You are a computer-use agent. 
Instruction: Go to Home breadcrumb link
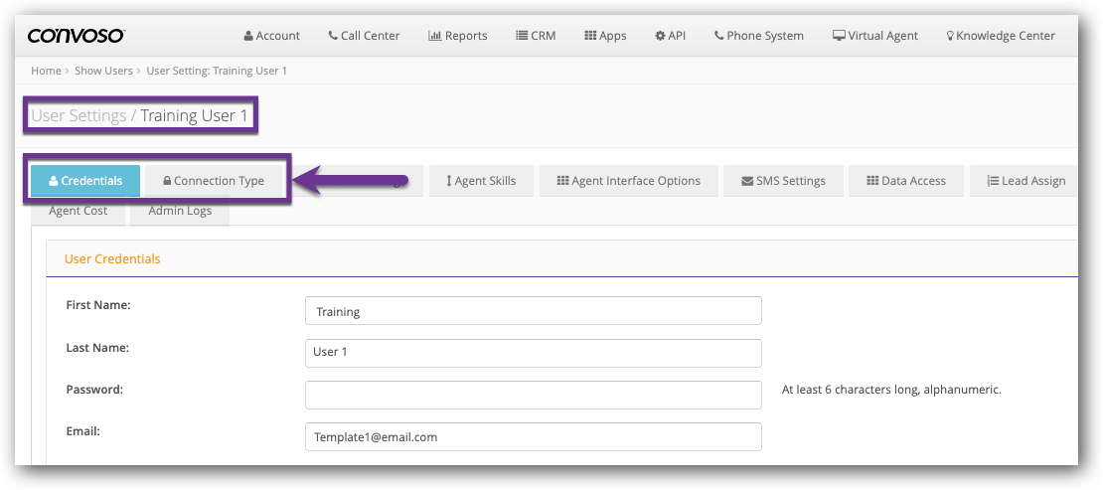pyautogui.click(x=46, y=71)
